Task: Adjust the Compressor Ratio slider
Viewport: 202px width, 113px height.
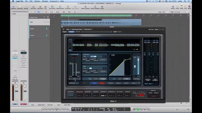Action: tap(95, 56)
